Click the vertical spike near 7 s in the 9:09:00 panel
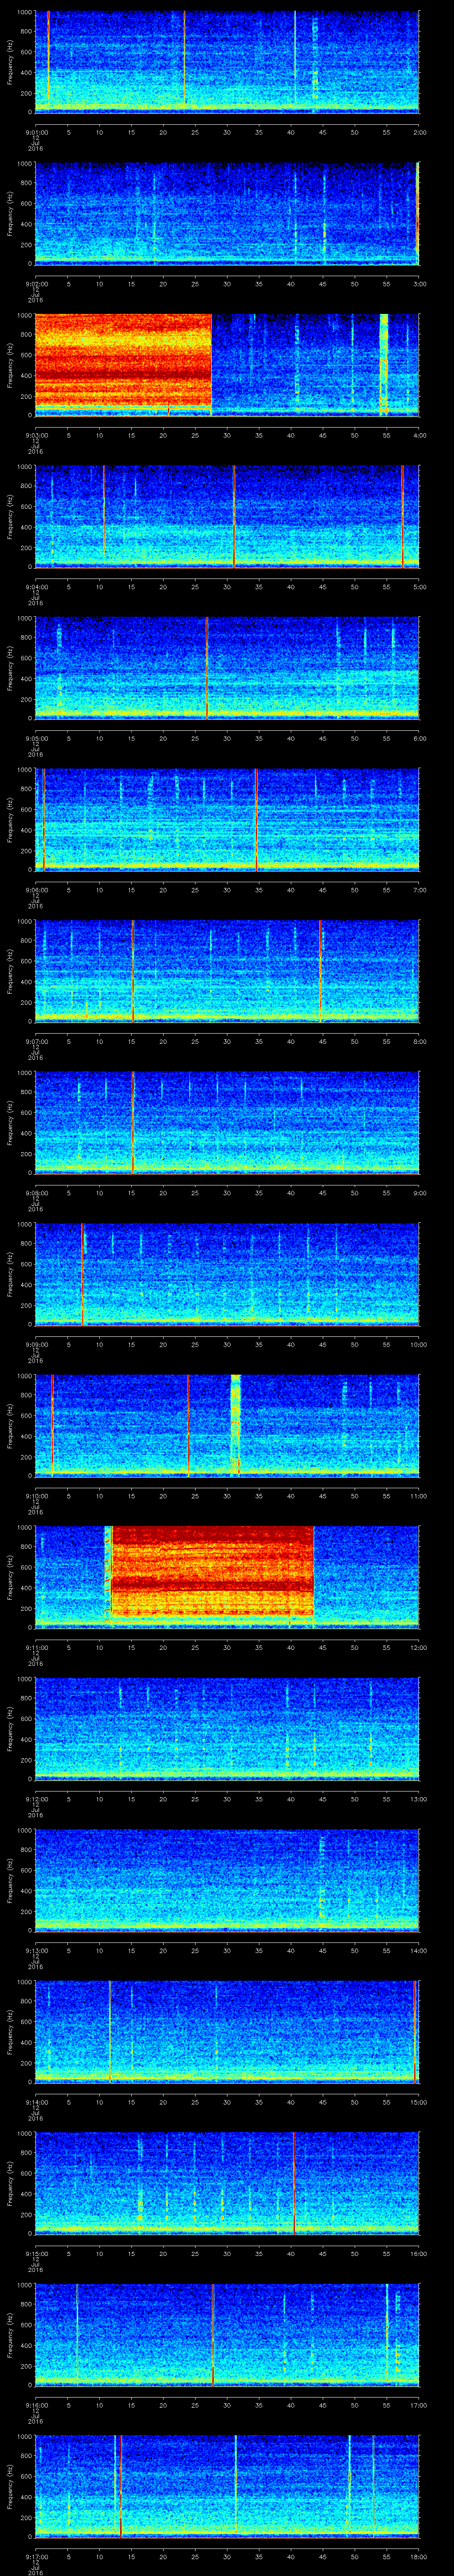454x2576 pixels. pyautogui.click(x=82, y=1273)
